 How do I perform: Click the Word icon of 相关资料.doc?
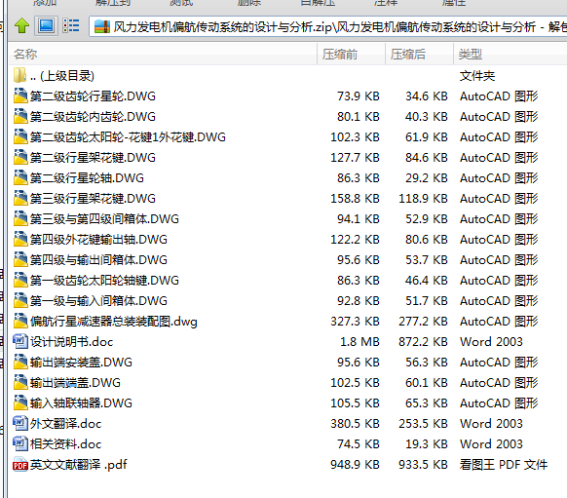(x=20, y=443)
